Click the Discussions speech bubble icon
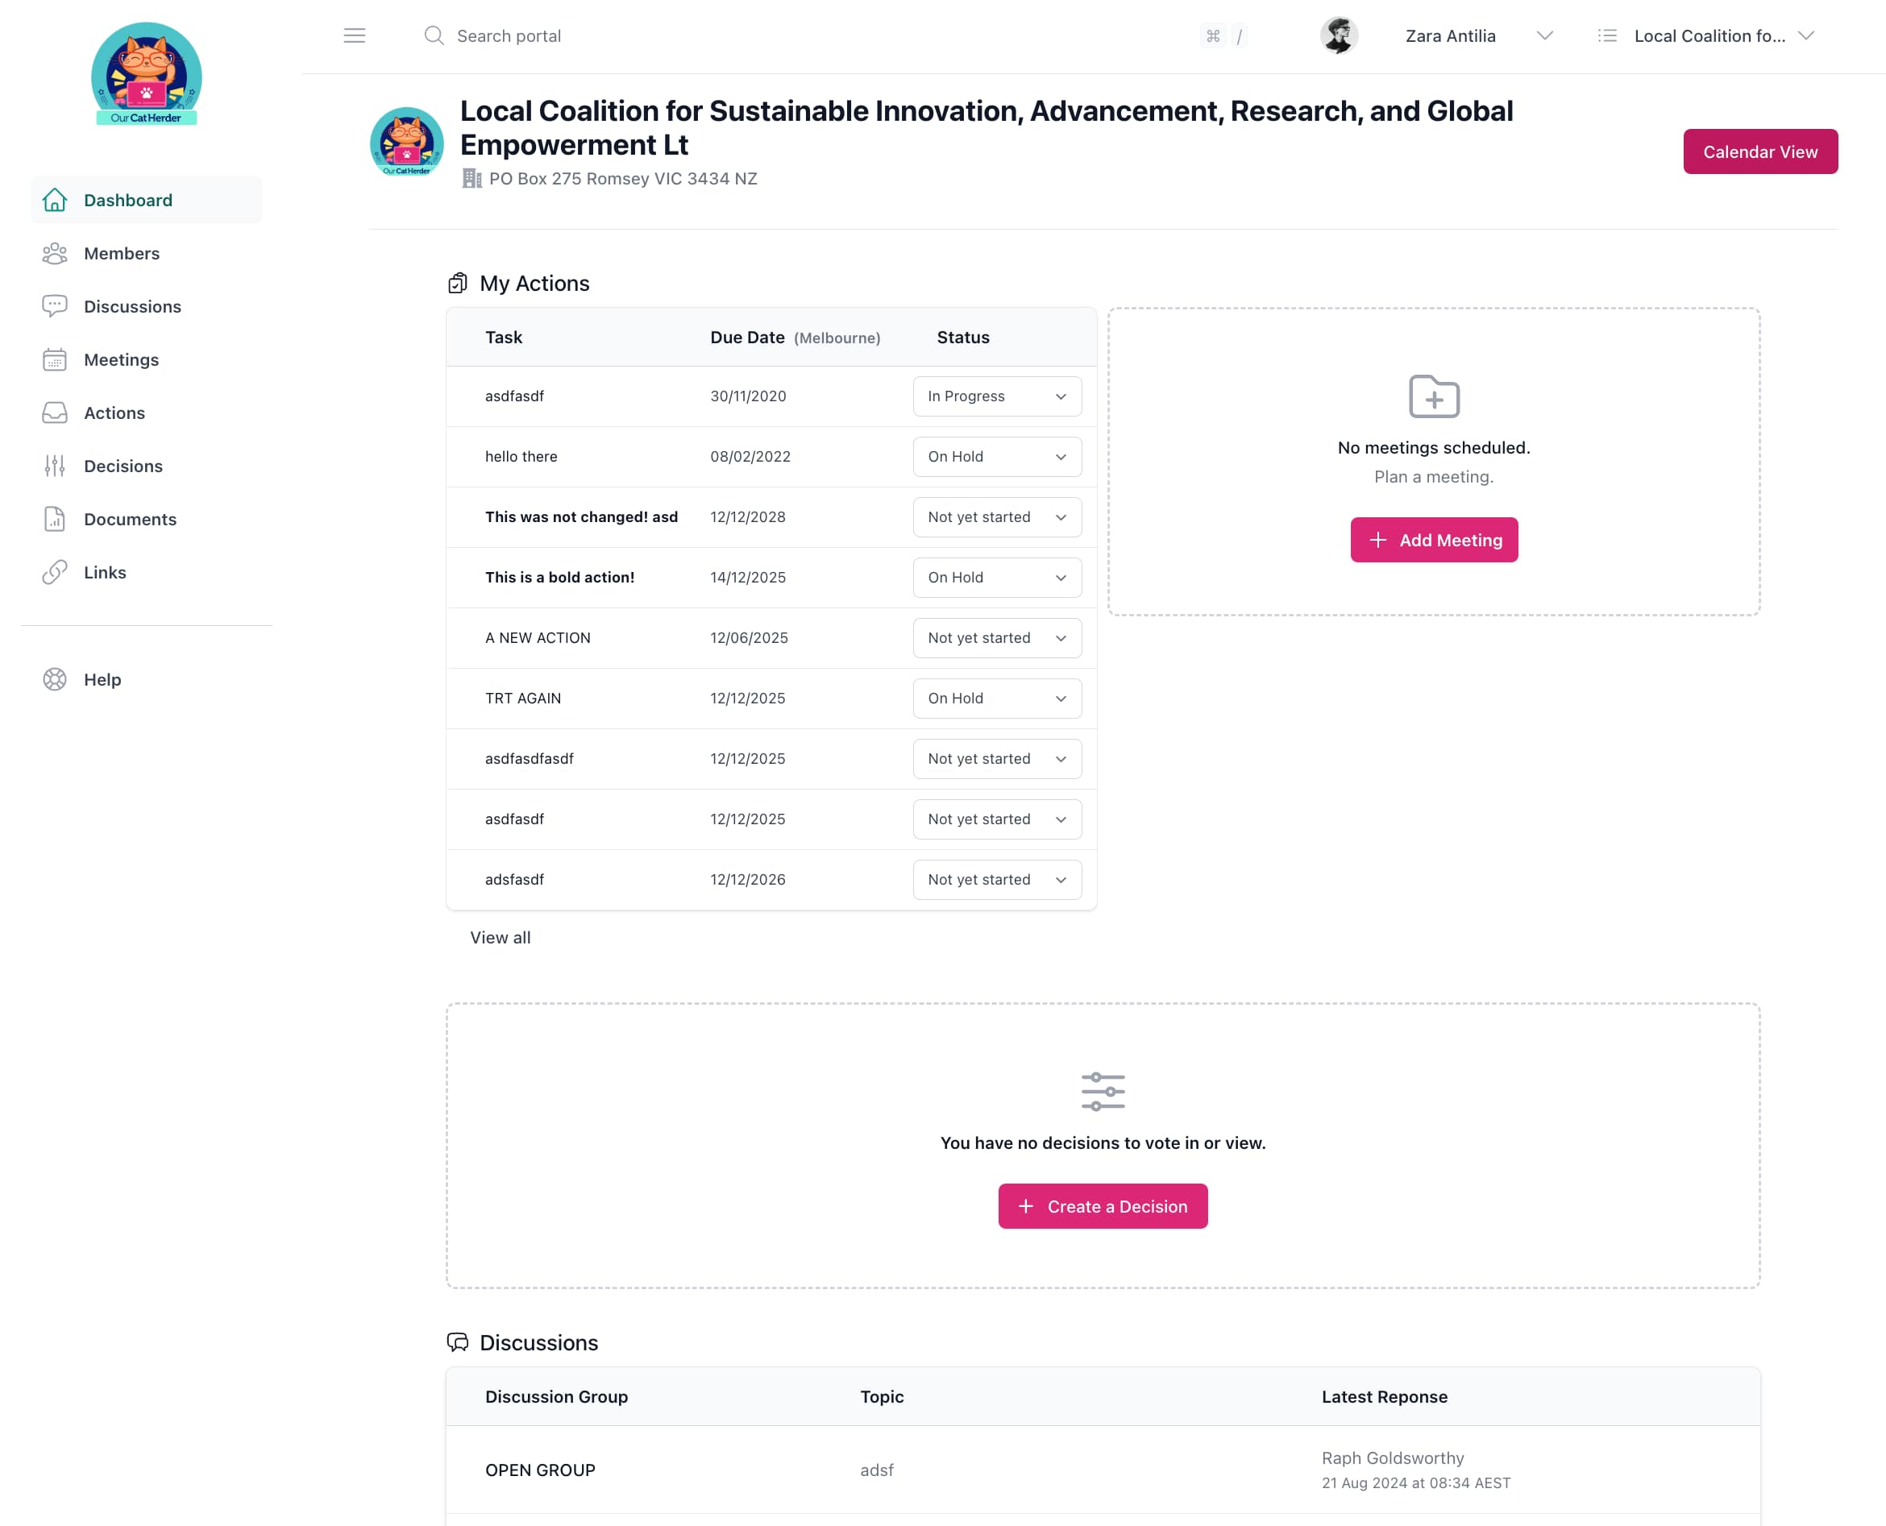This screenshot has width=1886, height=1526. (x=55, y=306)
